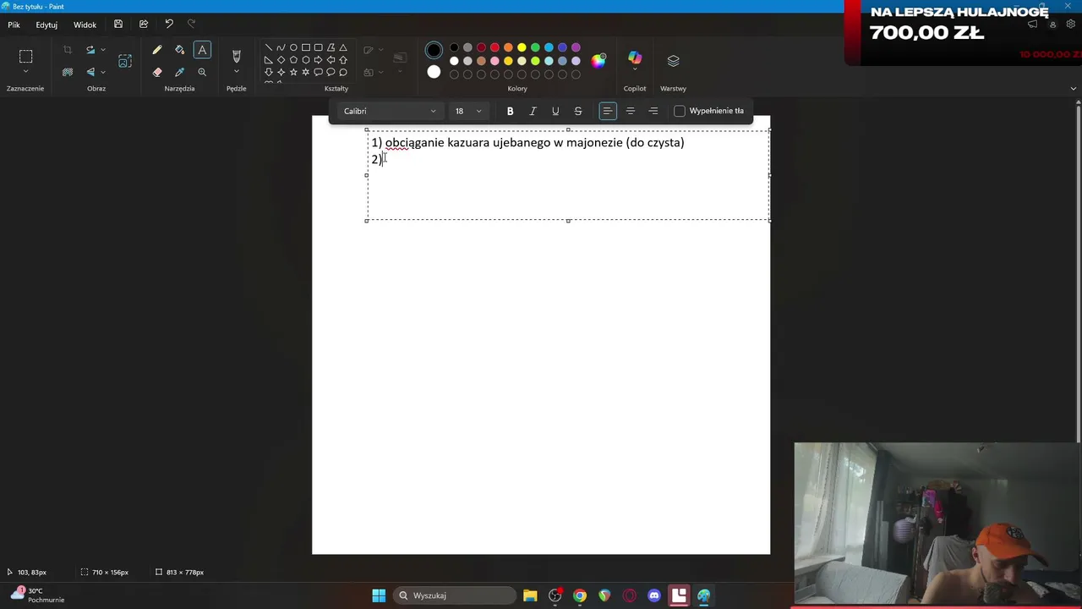Pick the red color swatch
This screenshot has width=1082, height=609.
[495, 47]
